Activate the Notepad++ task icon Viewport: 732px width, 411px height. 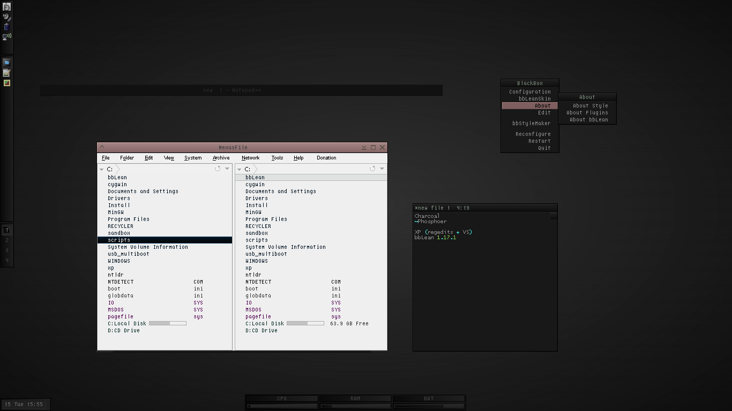pyautogui.click(x=7, y=73)
